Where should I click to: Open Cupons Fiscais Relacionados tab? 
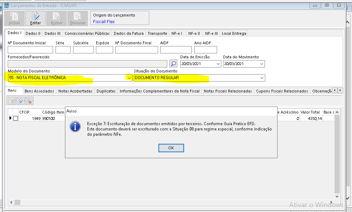[x=282, y=91]
